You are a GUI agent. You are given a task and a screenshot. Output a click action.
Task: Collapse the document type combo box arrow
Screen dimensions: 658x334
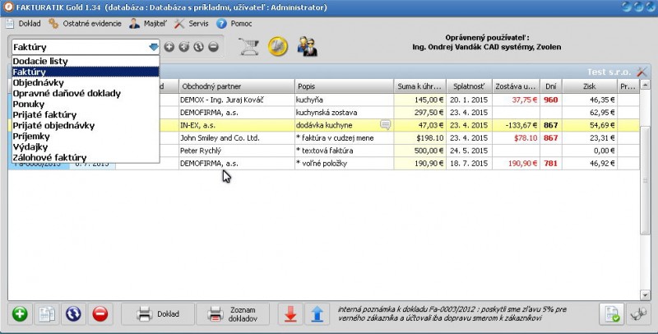154,47
